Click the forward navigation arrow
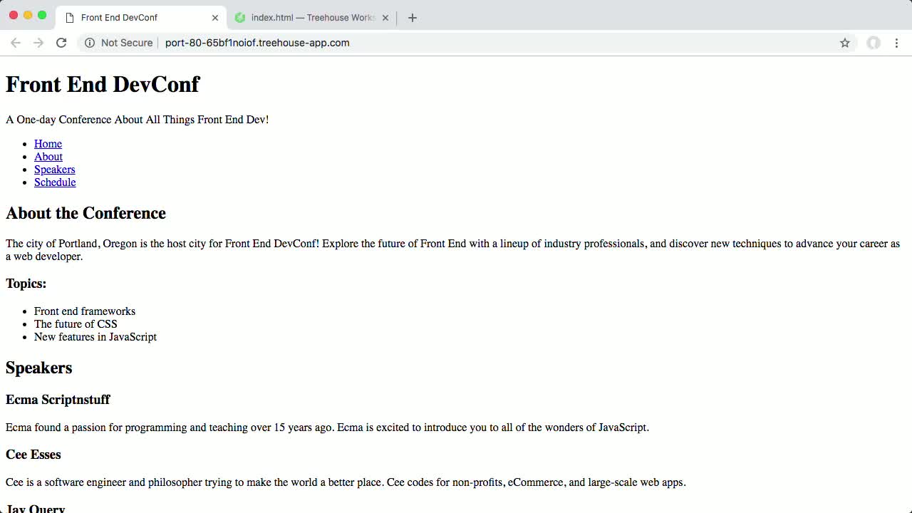Screen dimensions: 912x513 coord(38,43)
